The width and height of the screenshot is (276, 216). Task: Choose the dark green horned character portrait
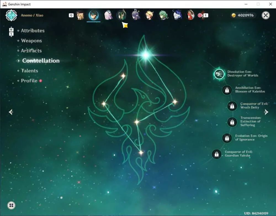[x=121, y=15]
